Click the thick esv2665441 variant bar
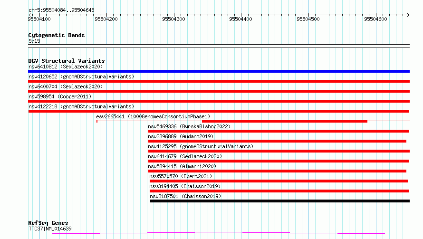 285,121
